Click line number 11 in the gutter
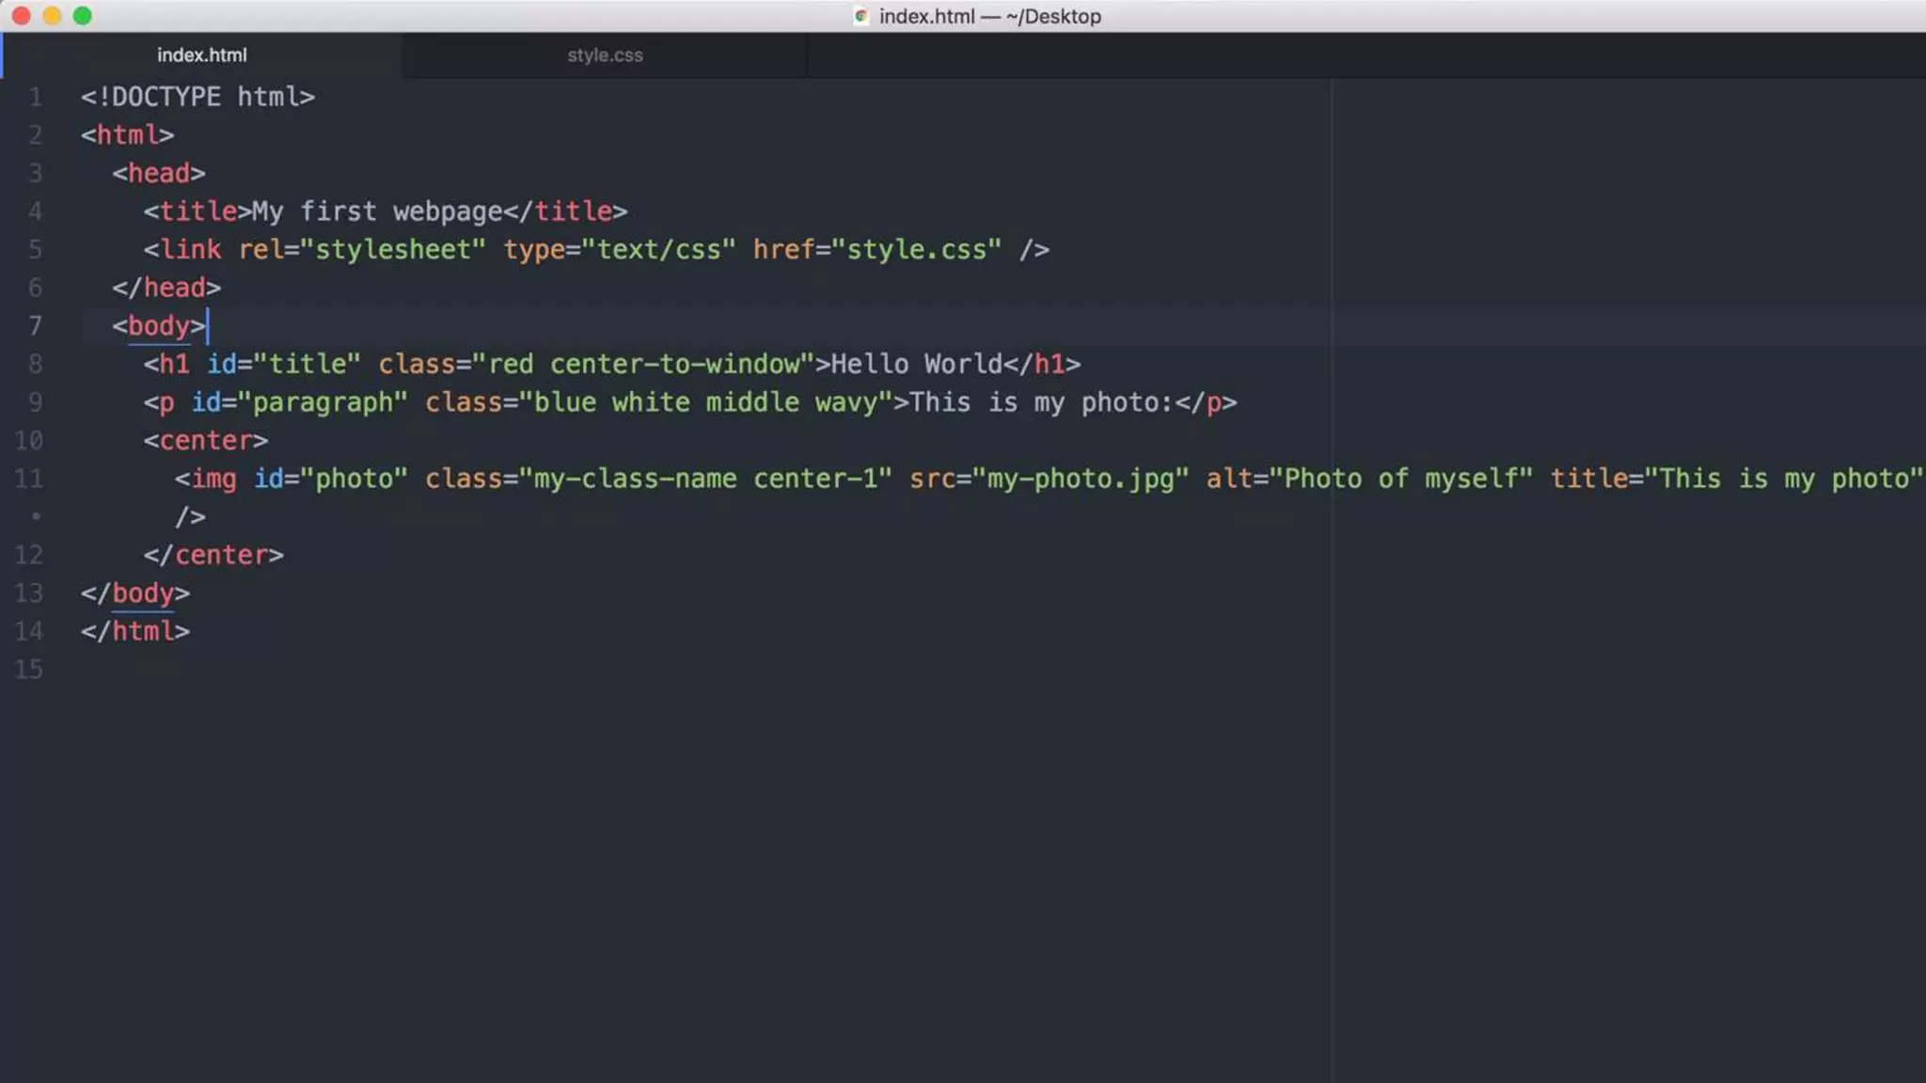The image size is (1926, 1083). pyautogui.click(x=29, y=479)
